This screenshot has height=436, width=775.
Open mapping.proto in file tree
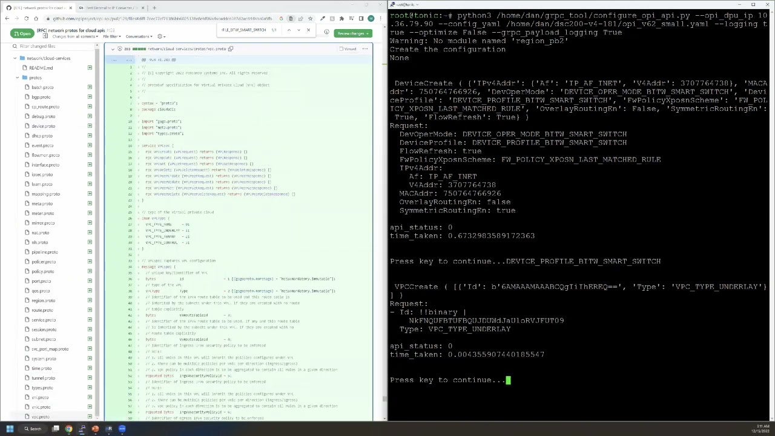[x=45, y=194]
